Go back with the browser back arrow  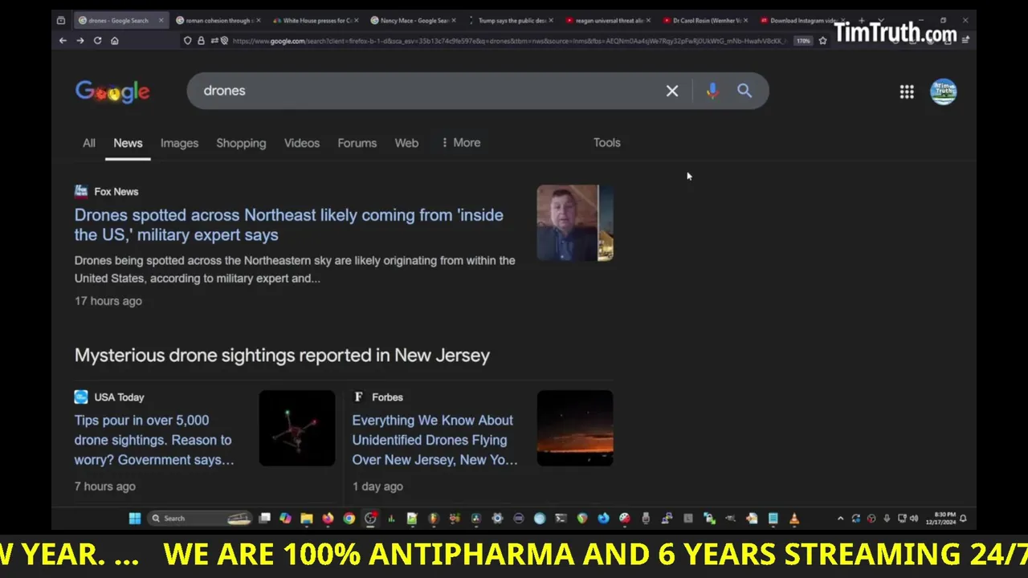tap(63, 40)
